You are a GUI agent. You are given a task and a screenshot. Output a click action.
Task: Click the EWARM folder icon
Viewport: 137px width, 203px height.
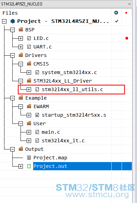tap(29, 106)
